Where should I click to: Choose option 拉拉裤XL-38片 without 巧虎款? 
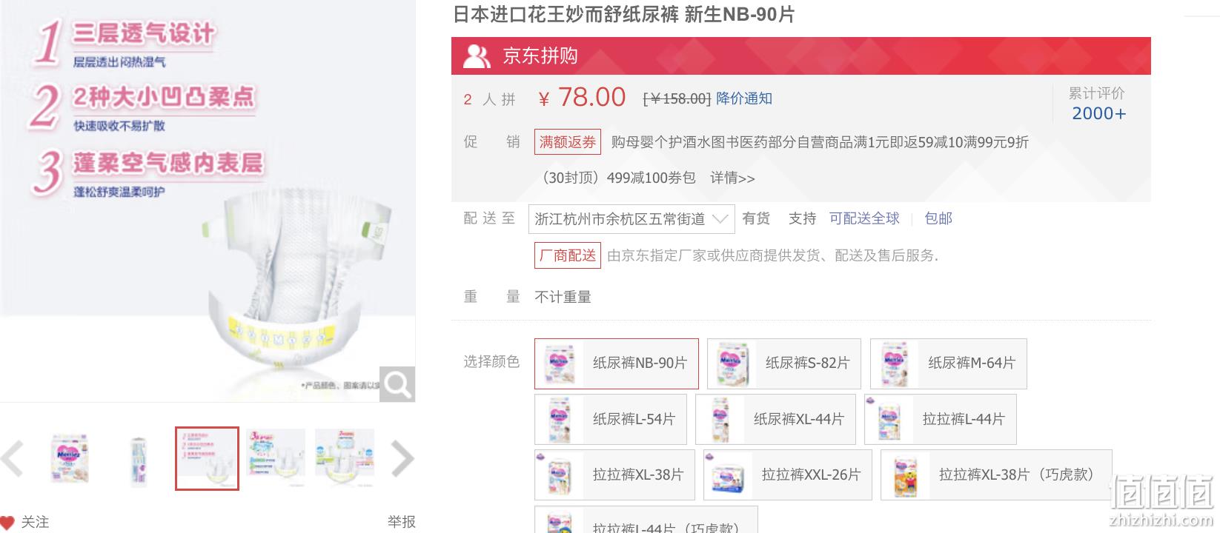(614, 475)
